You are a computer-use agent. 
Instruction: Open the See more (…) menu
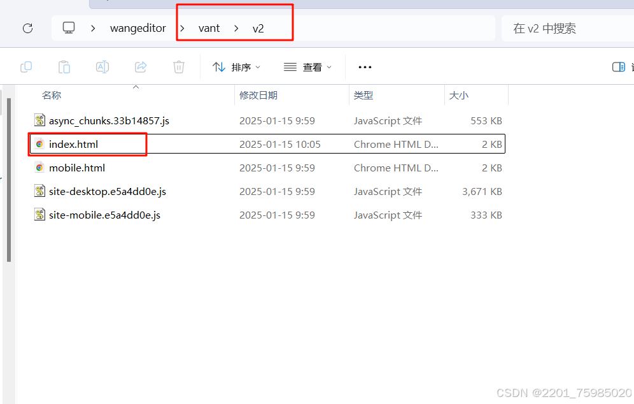click(x=364, y=66)
